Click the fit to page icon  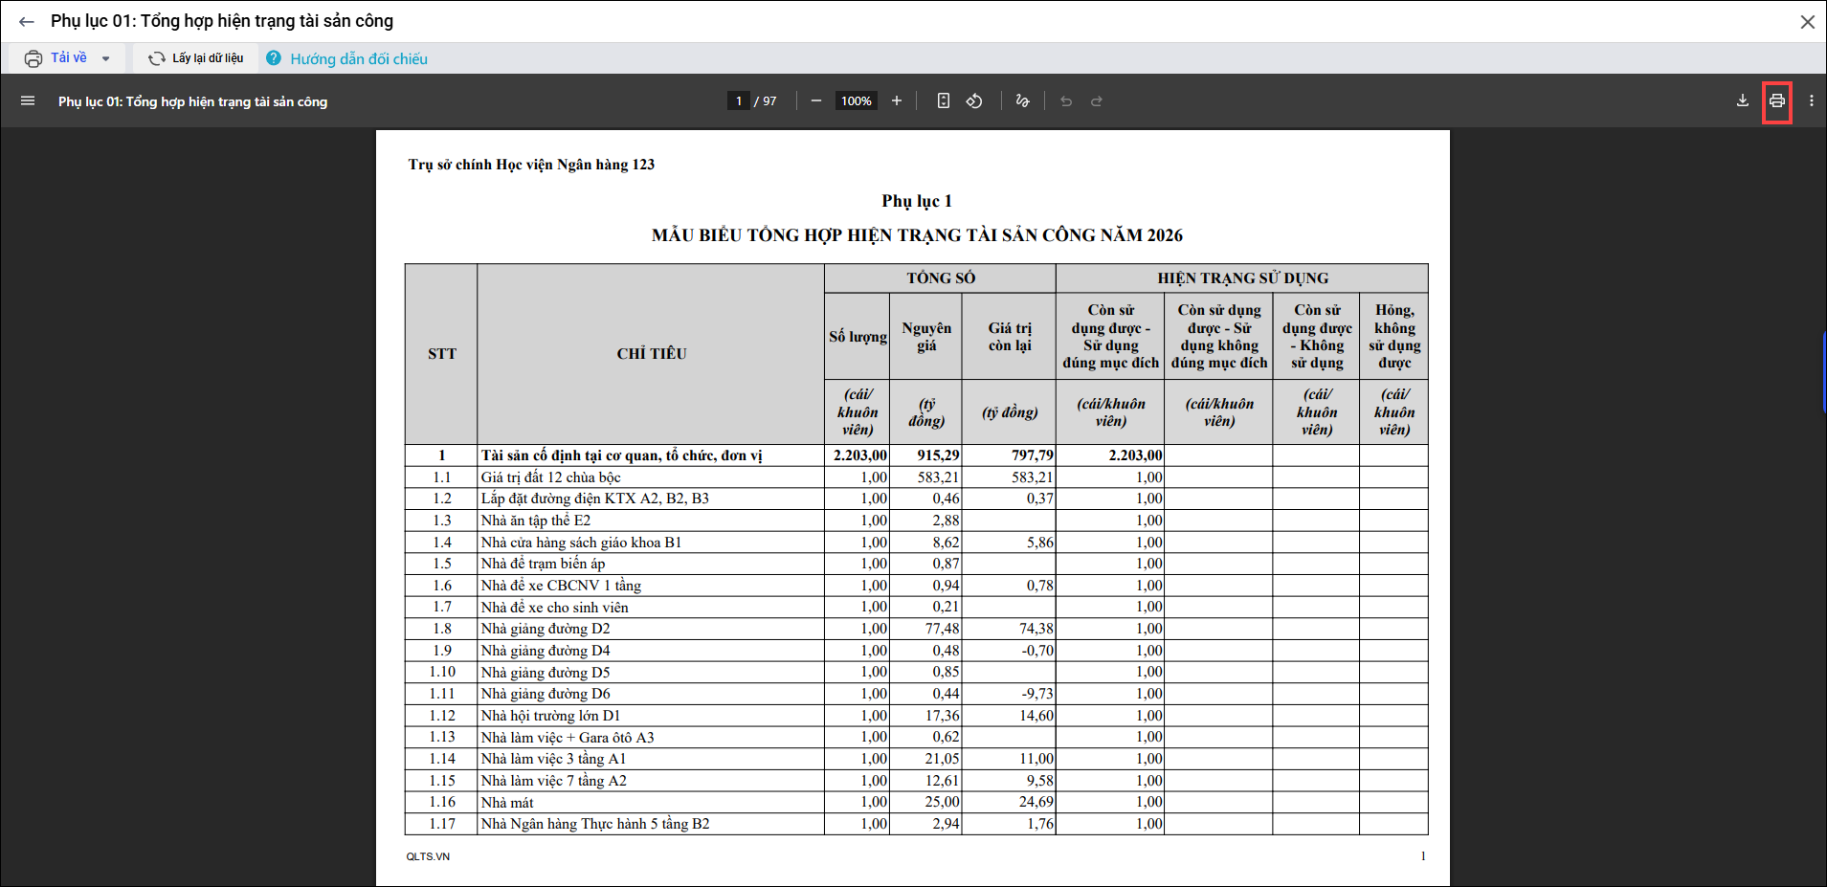click(944, 100)
